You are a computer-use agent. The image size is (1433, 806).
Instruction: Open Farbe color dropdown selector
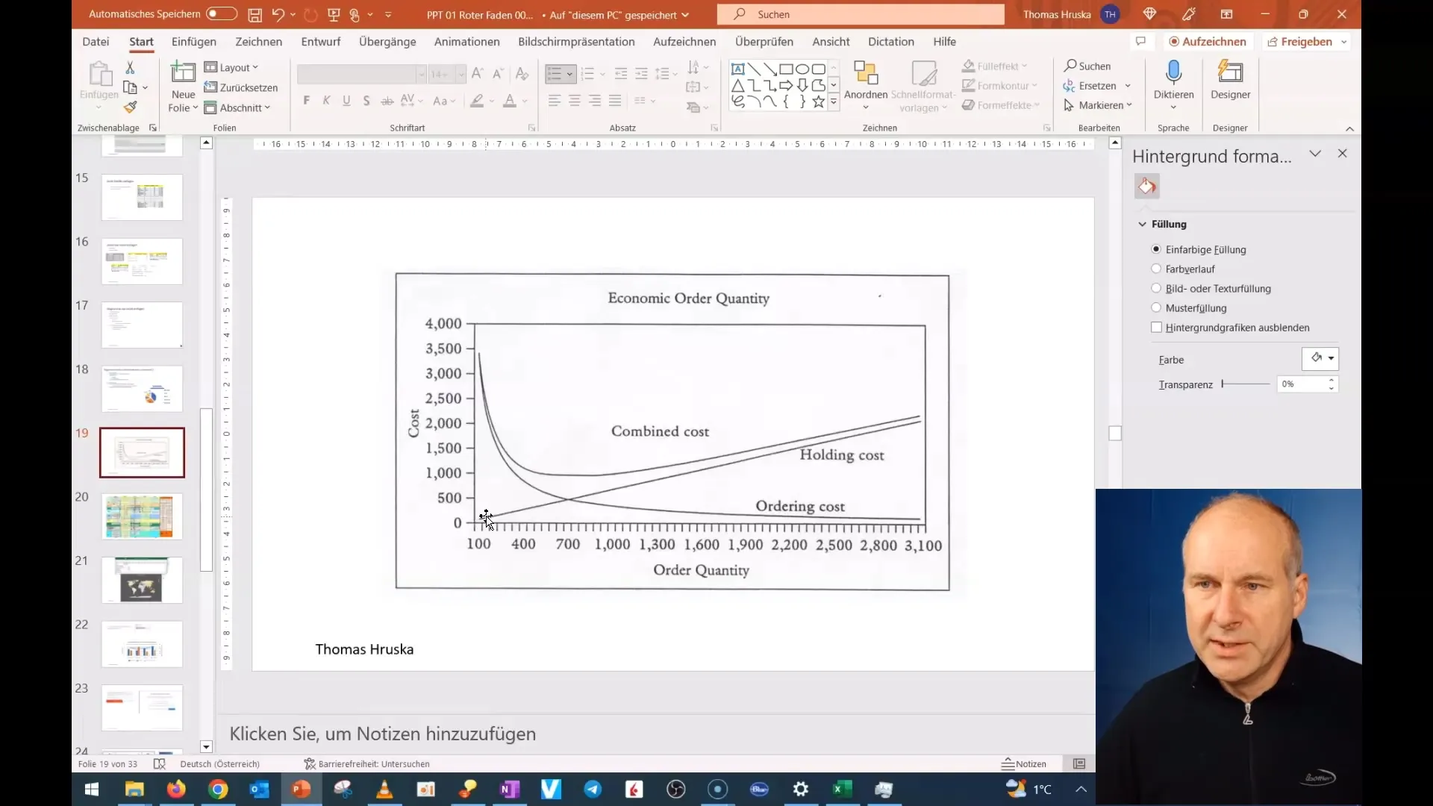pyautogui.click(x=1331, y=357)
